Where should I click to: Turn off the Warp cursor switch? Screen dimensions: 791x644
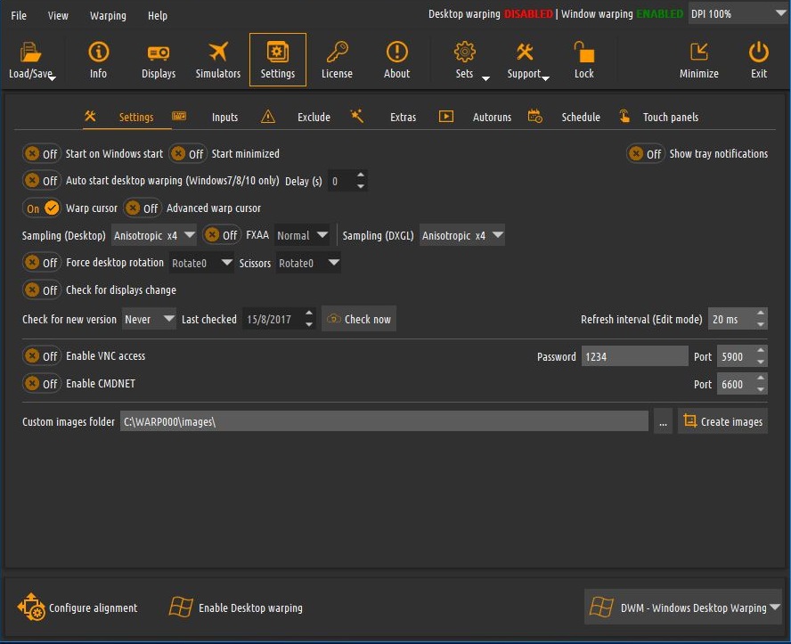coord(41,208)
